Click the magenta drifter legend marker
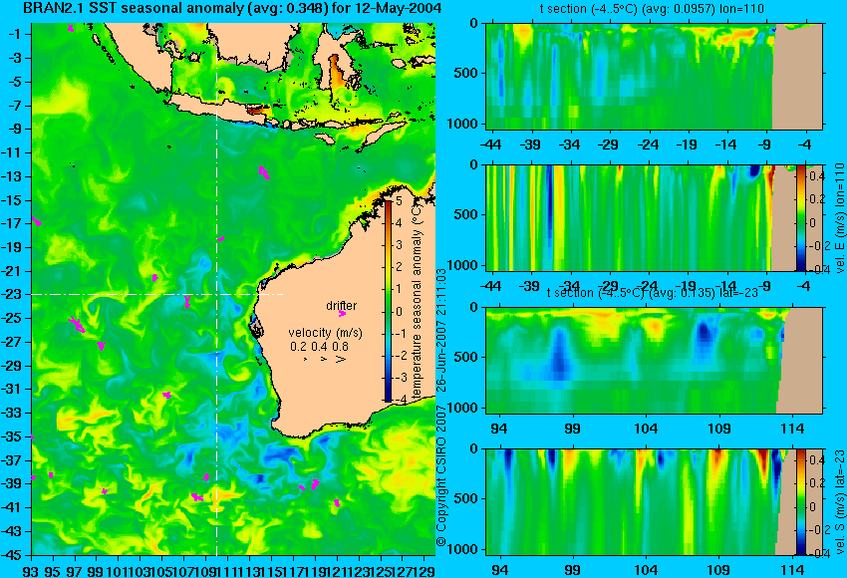This screenshot has width=847, height=578. [x=342, y=313]
